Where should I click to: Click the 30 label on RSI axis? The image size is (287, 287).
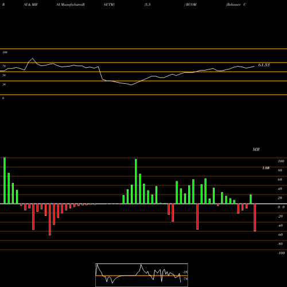click(4, 84)
